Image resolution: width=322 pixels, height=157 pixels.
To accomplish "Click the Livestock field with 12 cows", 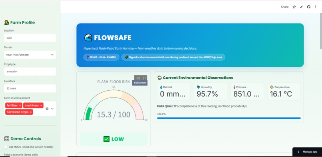I will [x=30, y=88].
